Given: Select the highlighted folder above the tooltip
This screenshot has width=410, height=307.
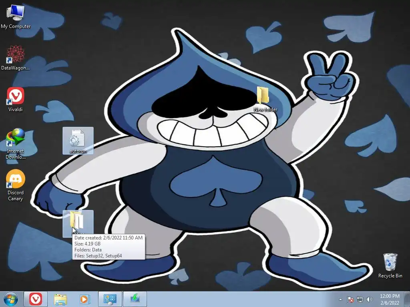Looking at the screenshot, I should point(78,223).
